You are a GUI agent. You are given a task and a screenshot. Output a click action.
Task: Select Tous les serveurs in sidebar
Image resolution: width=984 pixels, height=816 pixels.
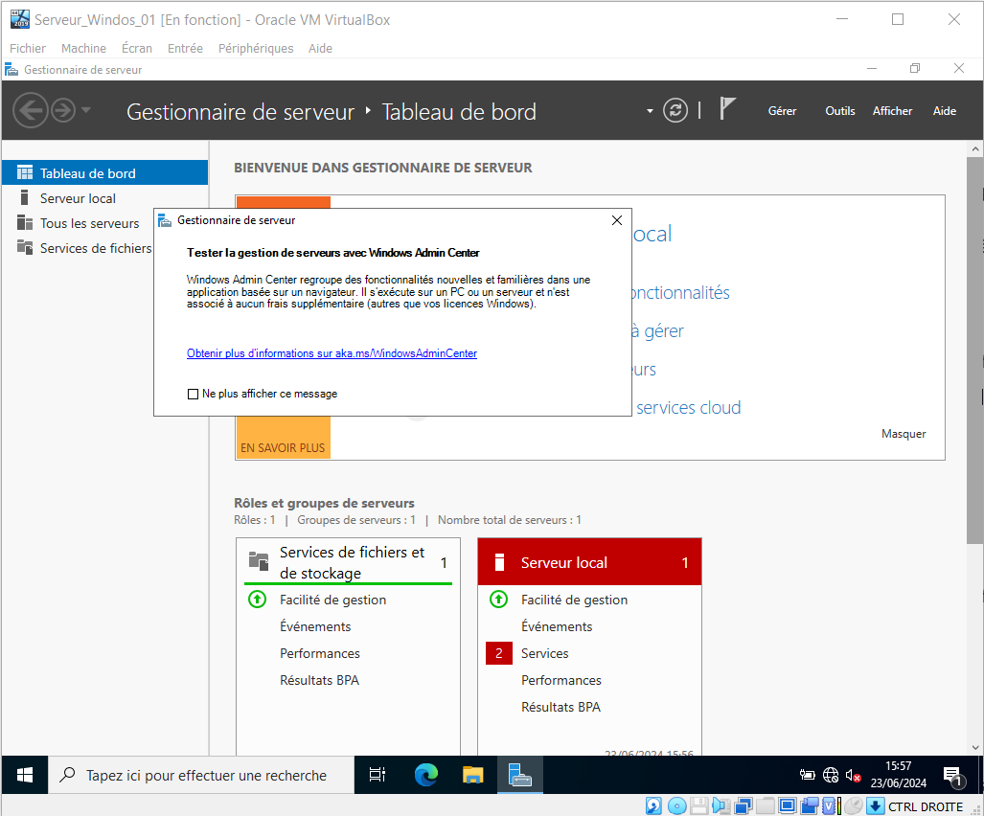(x=89, y=223)
